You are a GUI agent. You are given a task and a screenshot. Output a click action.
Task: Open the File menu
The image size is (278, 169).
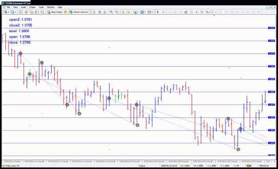click(8, 7)
